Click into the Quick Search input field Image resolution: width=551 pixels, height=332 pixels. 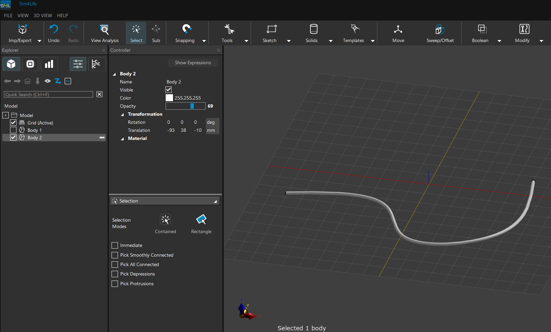(x=48, y=95)
